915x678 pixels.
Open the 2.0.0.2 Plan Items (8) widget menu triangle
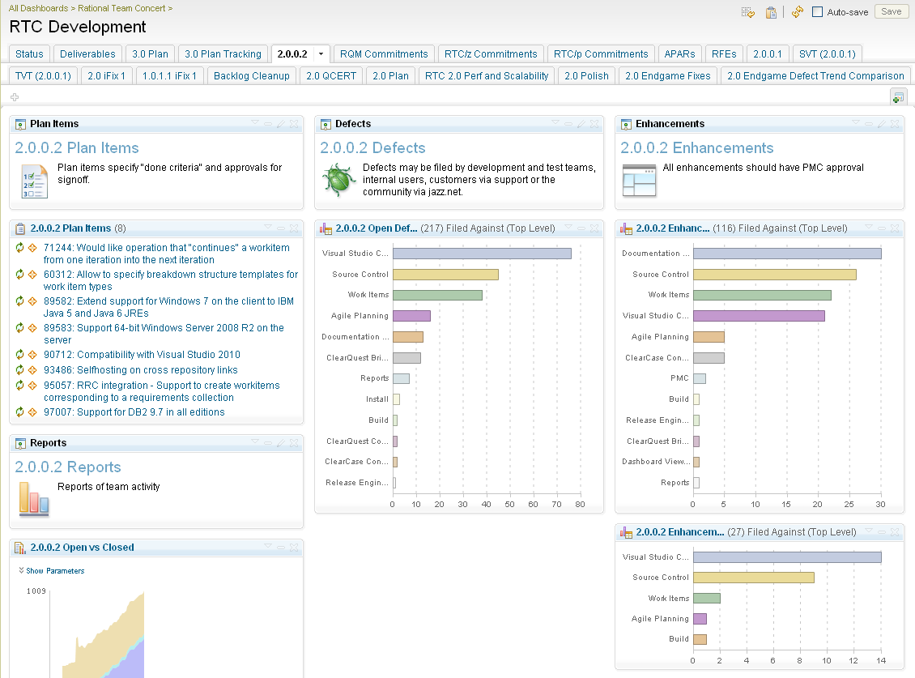pos(268,227)
